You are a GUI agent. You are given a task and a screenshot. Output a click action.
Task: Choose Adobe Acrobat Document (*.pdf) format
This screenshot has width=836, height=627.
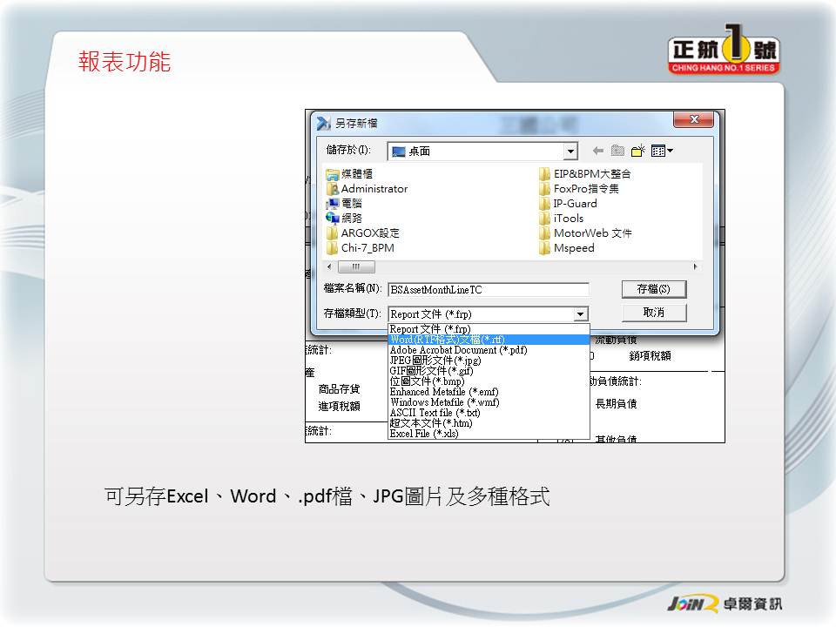458,350
